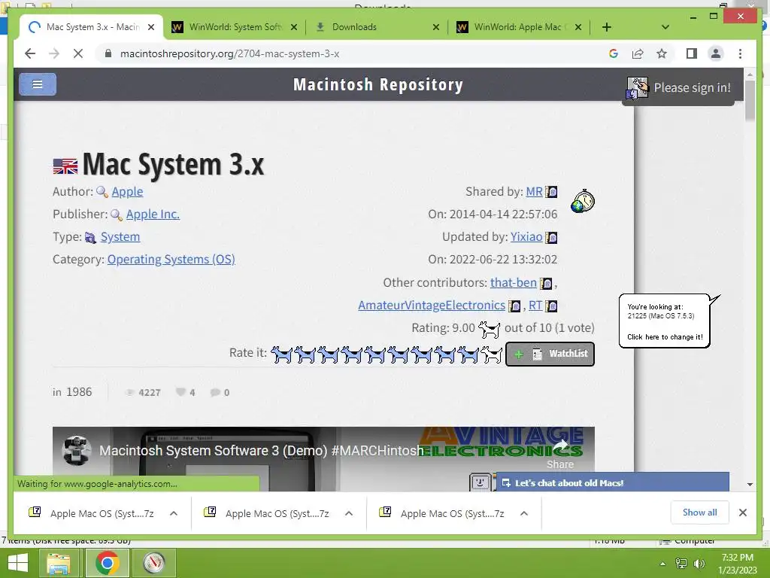Open the Chrome profile avatar

(716, 53)
